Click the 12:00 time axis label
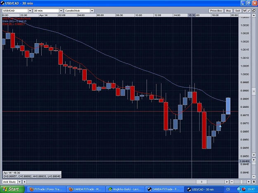 point(158,15)
